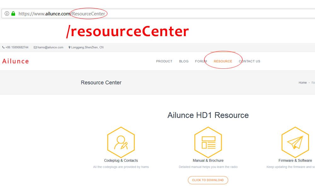Click "Keep updating the firmware" description text
Screen dimensions: 315x194
coord(291,167)
